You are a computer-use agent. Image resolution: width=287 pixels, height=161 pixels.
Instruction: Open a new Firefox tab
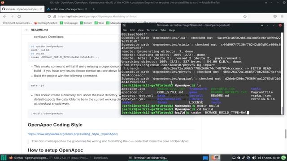pos(94,9)
